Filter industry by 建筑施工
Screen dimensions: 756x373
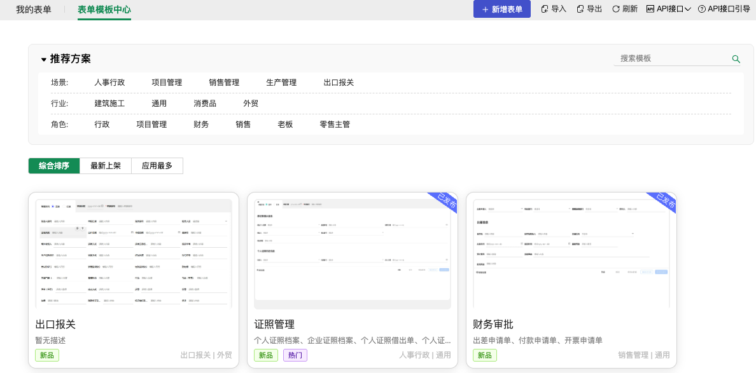110,104
